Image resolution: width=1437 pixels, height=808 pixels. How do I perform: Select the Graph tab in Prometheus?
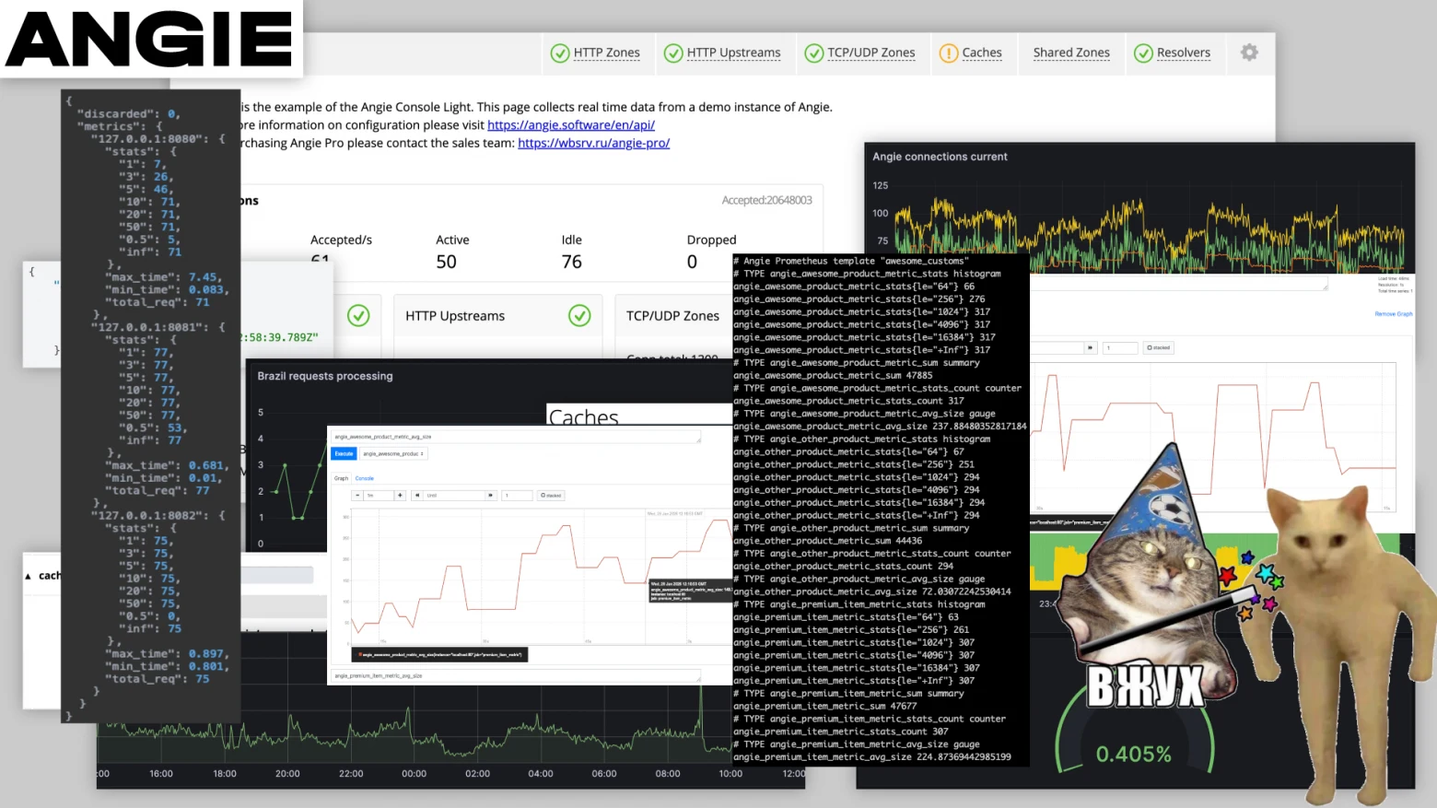[341, 478]
